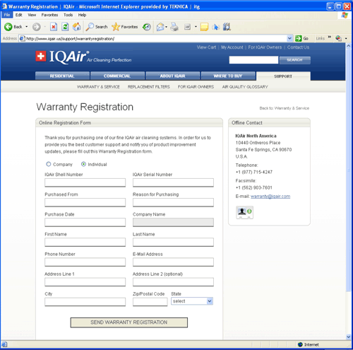Print the page with the printer icon

174,27
